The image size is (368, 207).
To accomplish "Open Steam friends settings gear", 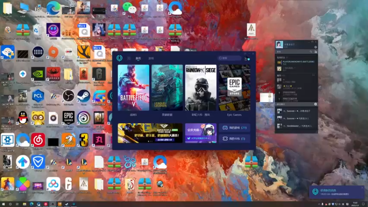I will click(x=316, y=47).
